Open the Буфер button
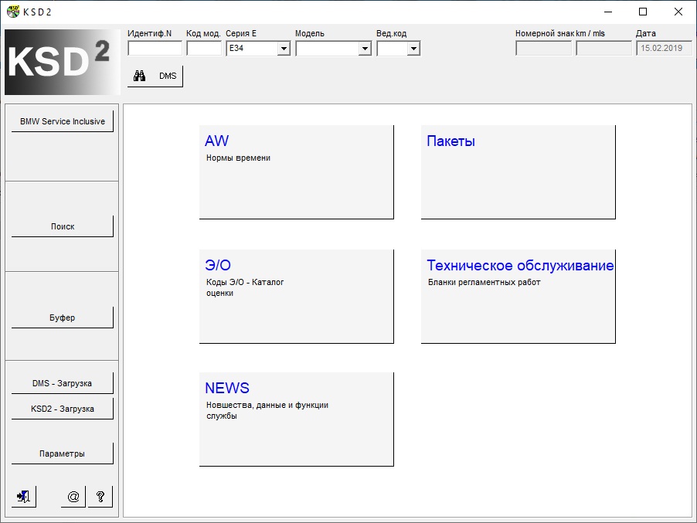This screenshot has width=697, height=523. (63, 318)
